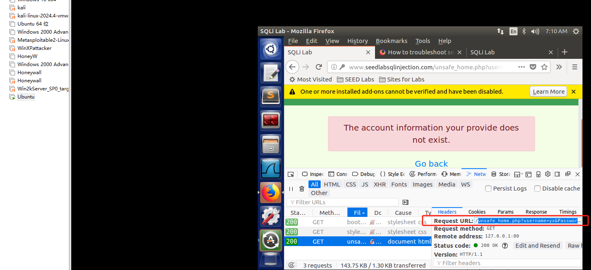Show All request types filter
591x270 pixels.
315,184
